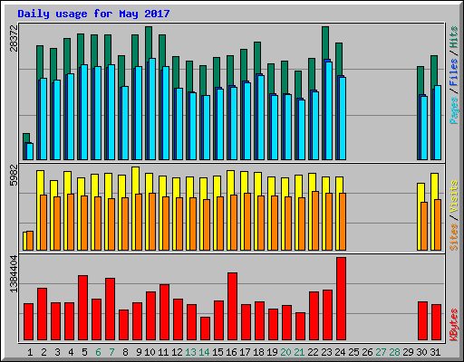This screenshot has height=362, width=464.
Task: Click the 28372 hits axis value
Action: tap(14, 38)
